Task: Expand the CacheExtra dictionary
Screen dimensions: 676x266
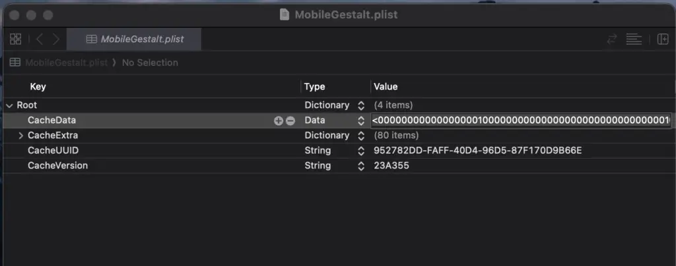Action: click(x=20, y=136)
